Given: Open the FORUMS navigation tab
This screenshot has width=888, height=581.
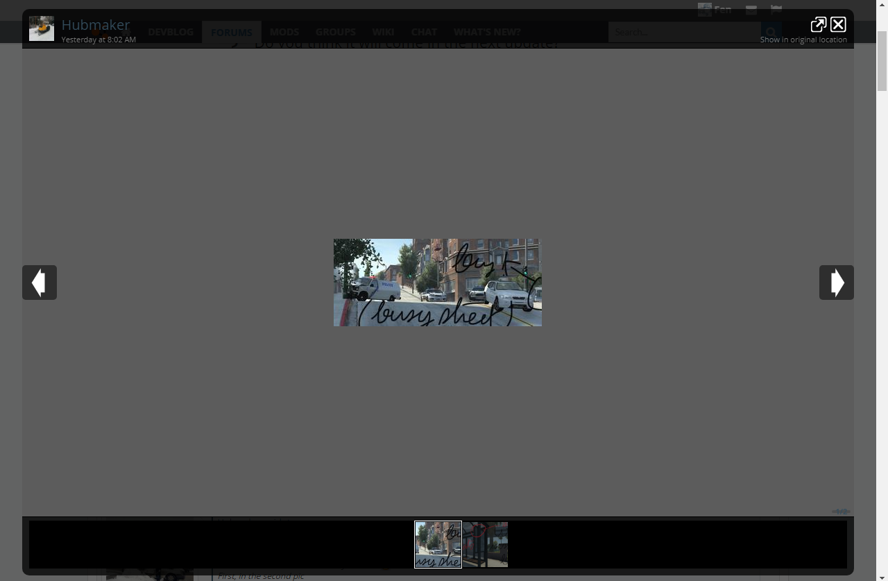Looking at the screenshot, I should (x=232, y=32).
